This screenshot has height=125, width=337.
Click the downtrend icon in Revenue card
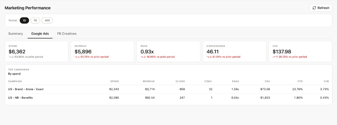76,57
